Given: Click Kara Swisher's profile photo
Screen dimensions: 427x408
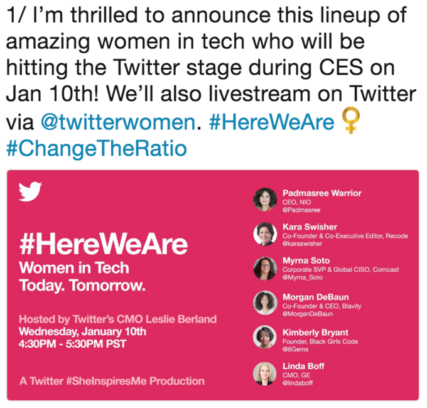Looking at the screenshot, I should [265, 234].
